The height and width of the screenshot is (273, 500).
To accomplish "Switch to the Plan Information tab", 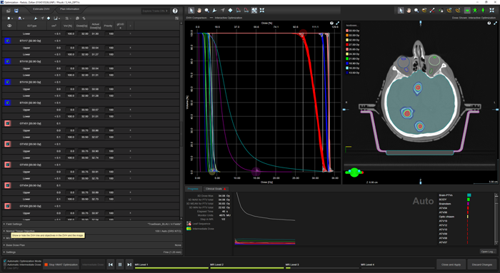I will (70, 9).
